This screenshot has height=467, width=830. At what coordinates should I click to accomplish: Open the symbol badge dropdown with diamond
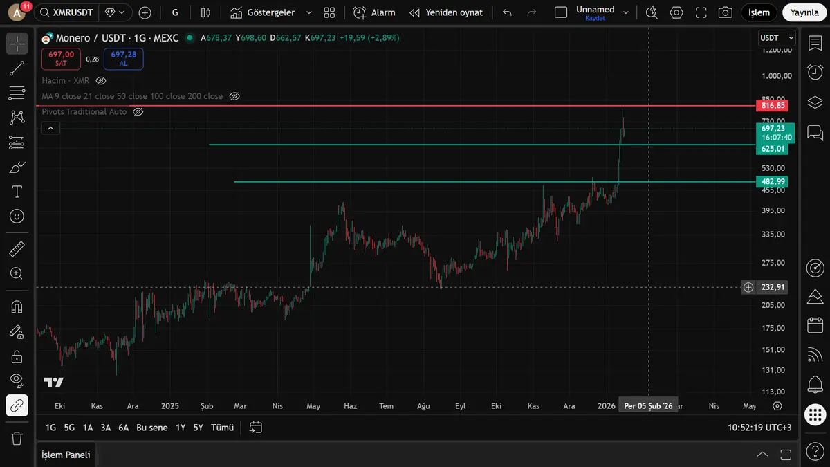point(115,12)
